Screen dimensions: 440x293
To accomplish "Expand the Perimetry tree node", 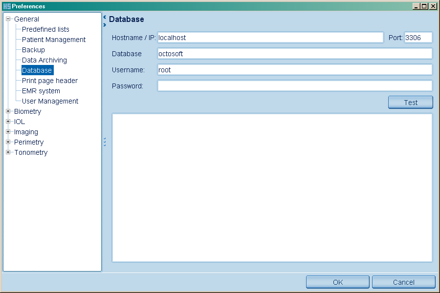I will point(8,142).
